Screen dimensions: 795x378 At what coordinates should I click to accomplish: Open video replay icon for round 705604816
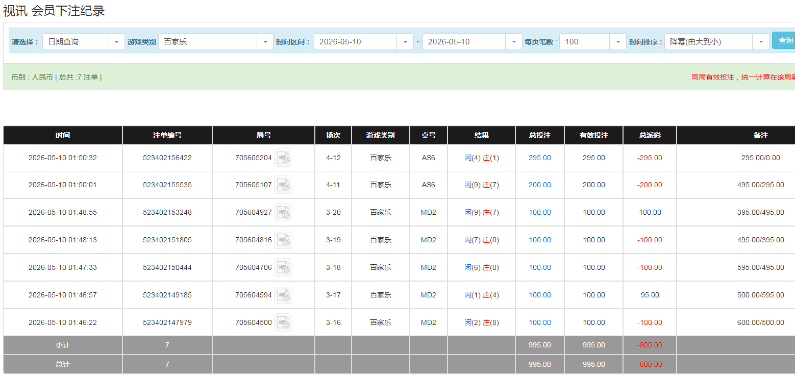click(x=283, y=240)
